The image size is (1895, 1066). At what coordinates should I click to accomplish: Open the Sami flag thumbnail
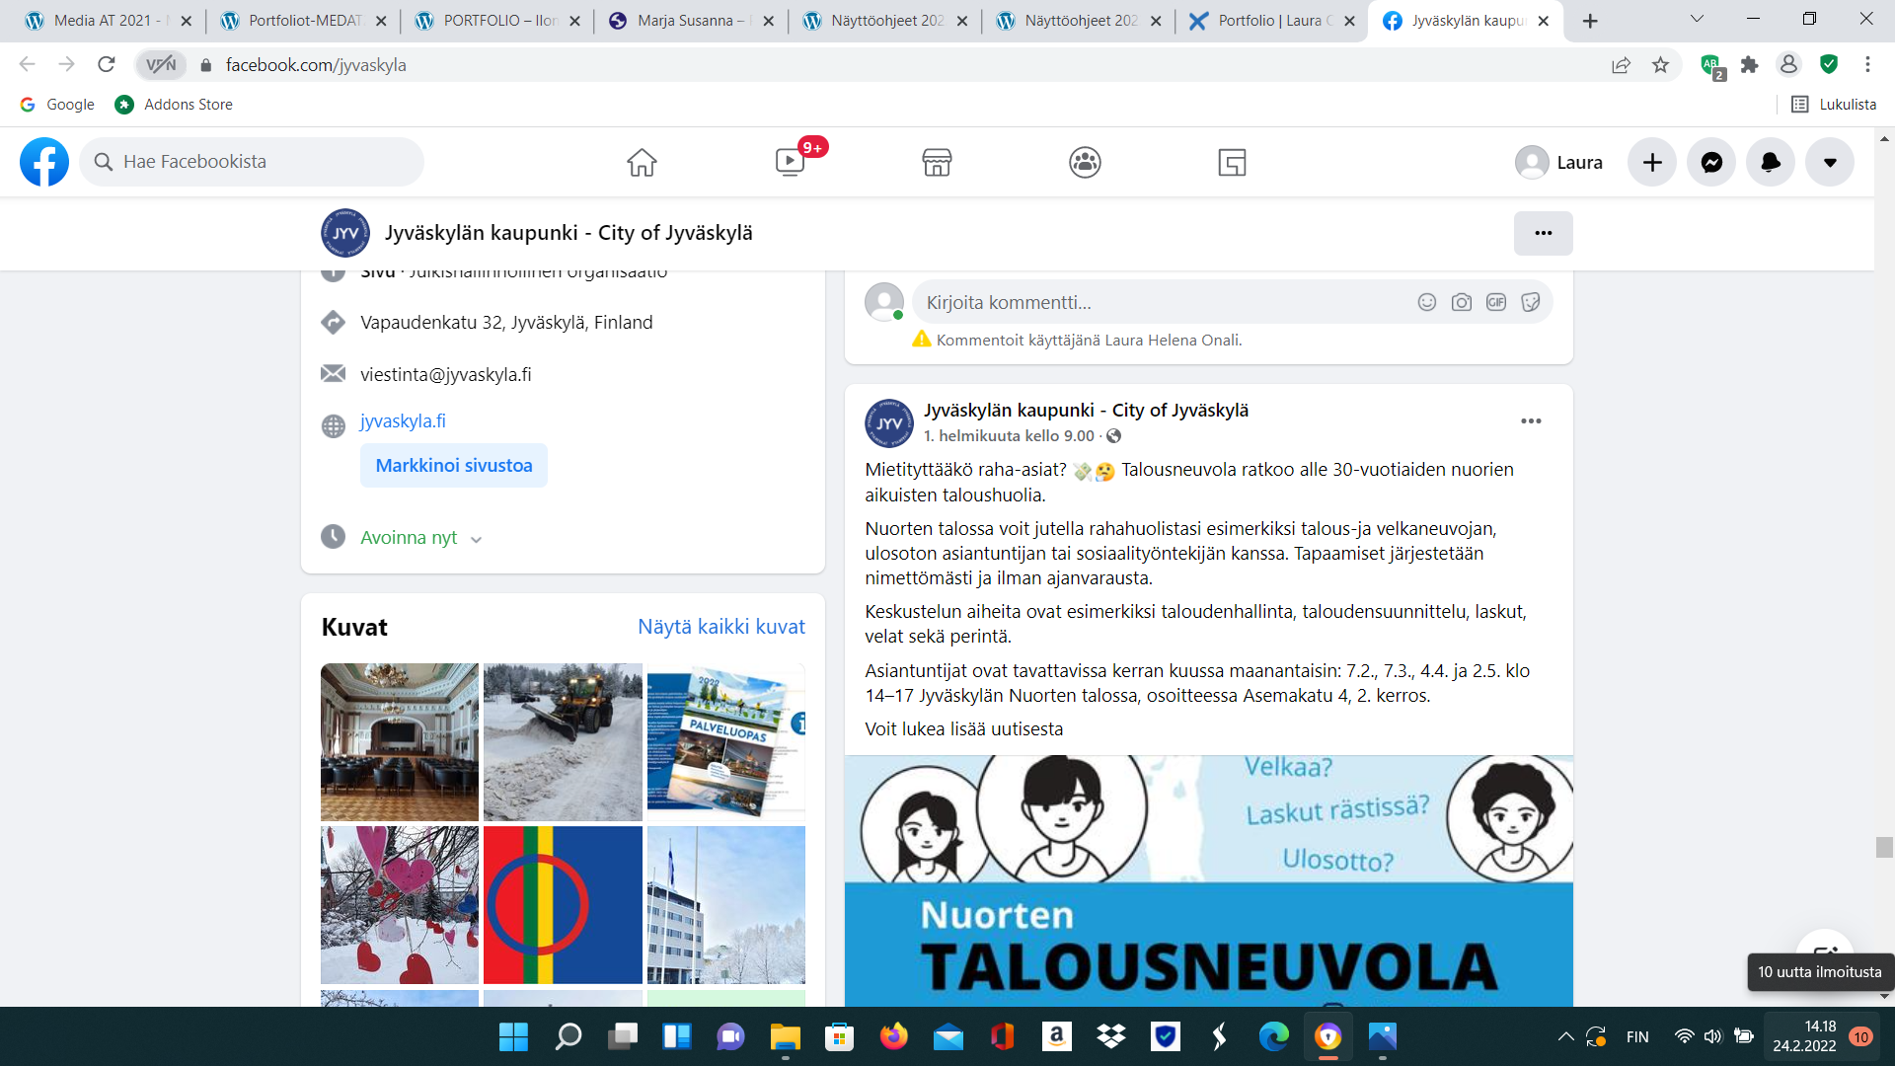[x=563, y=905]
